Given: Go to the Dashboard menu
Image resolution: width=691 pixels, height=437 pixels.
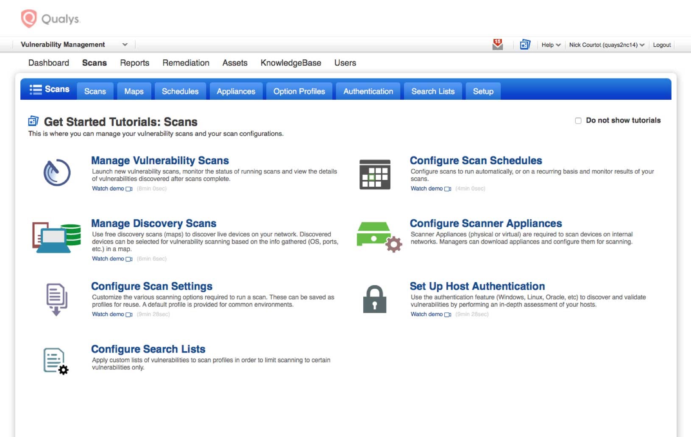Looking at the screenshot, I should 49,63.
